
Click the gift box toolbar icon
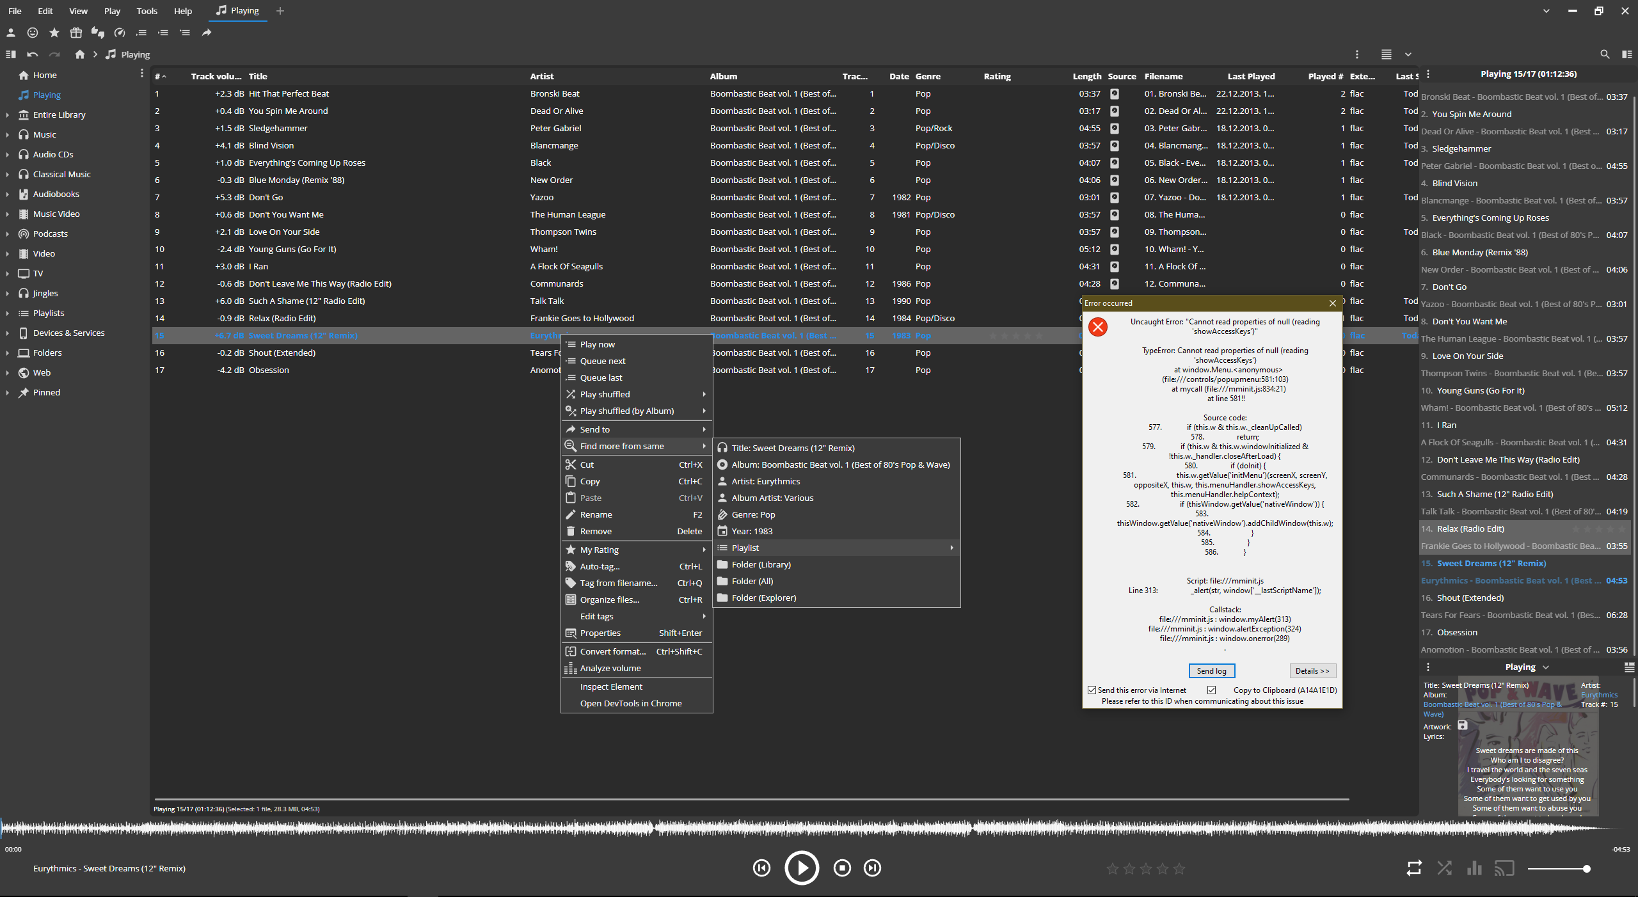pos(76,33)
